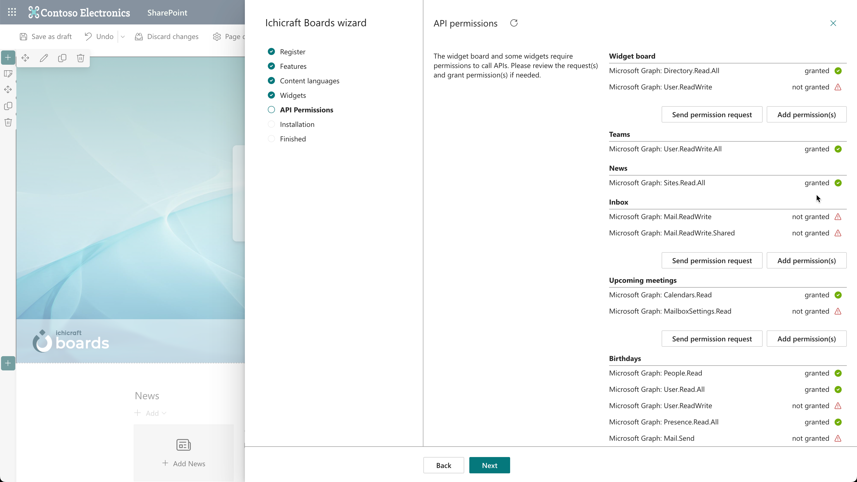Click granted checkmark for People.Read

(838, 373)
